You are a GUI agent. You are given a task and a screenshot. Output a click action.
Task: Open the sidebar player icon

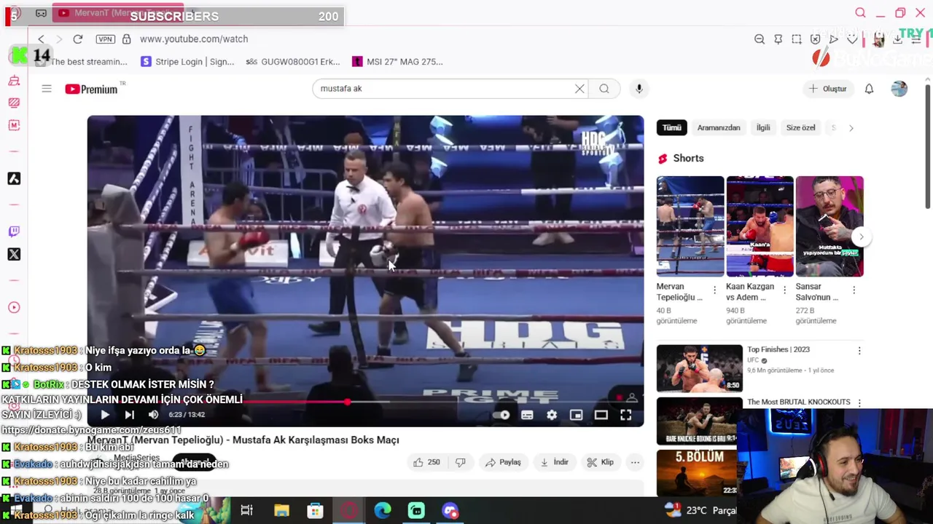coord(14,307)
